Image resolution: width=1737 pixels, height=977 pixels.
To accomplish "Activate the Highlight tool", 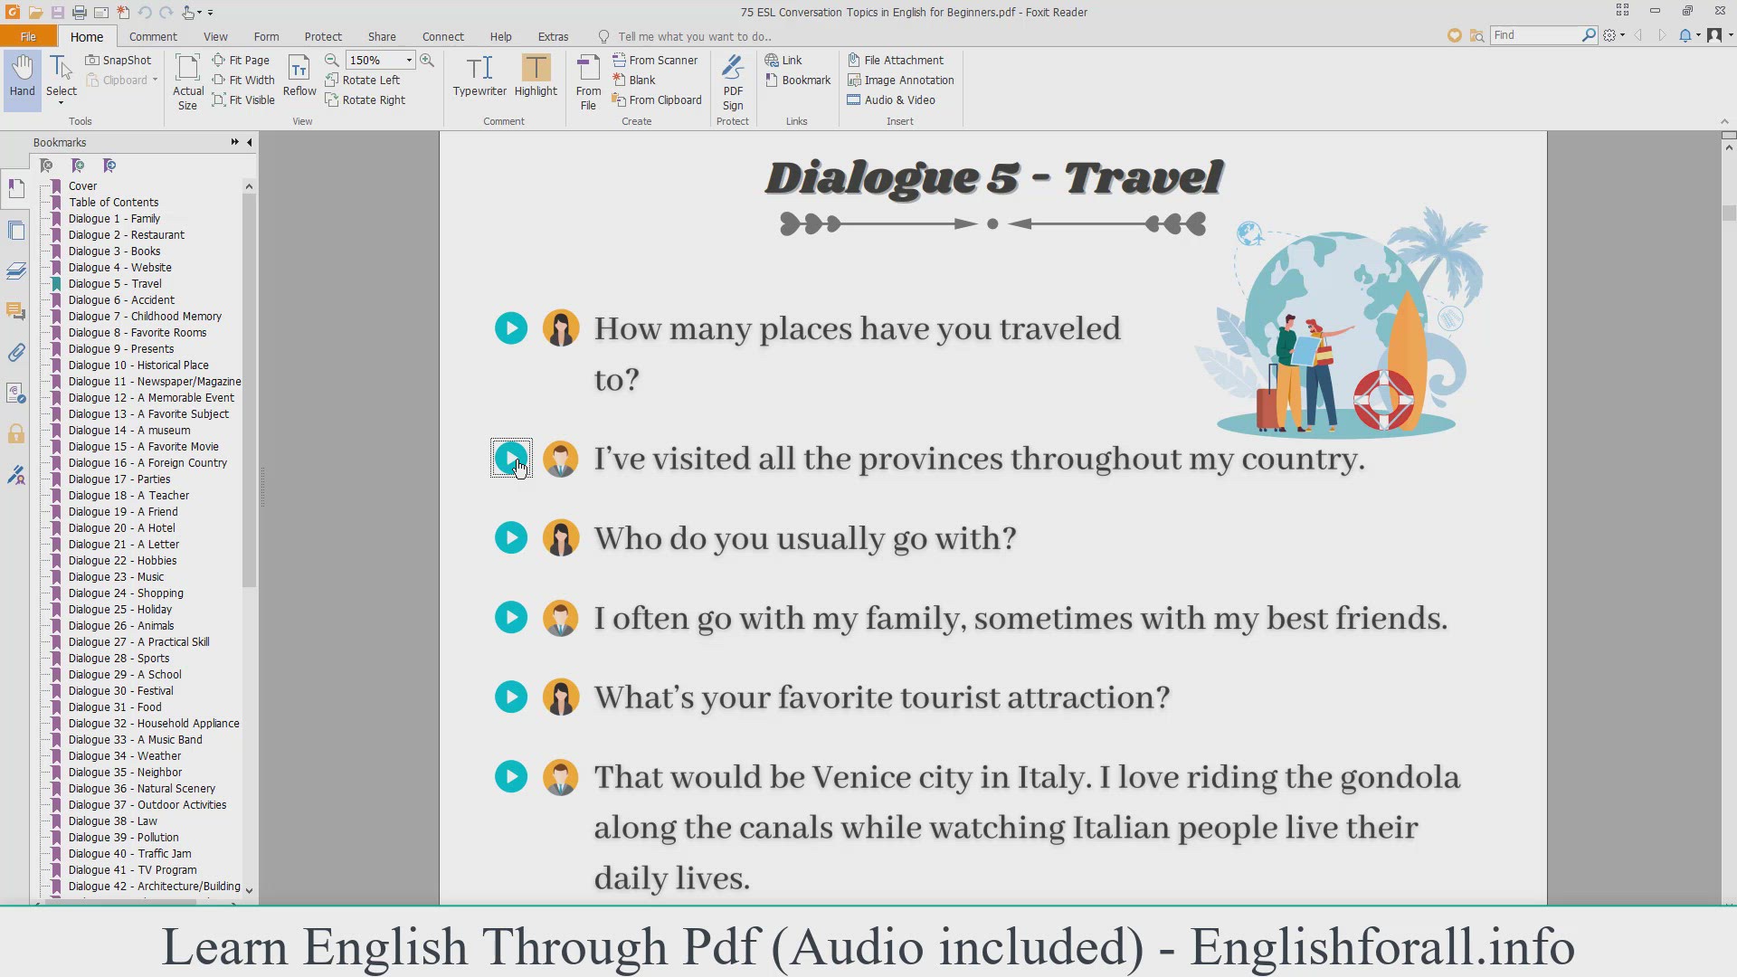I will pyautogui.click(x=536, y=76).
